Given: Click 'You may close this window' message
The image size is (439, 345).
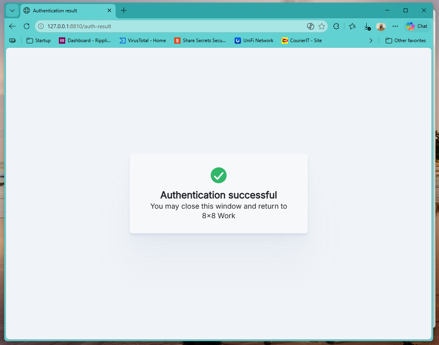Looking at the screenshot, I should pos(219,211).
